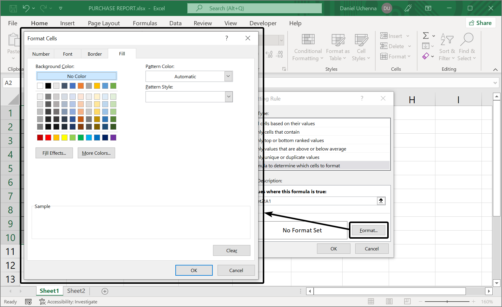Expand the Pattern Color dropdown
Viewport: 502px width, 307px height.
pyautogui.click(x=228, y=76)
